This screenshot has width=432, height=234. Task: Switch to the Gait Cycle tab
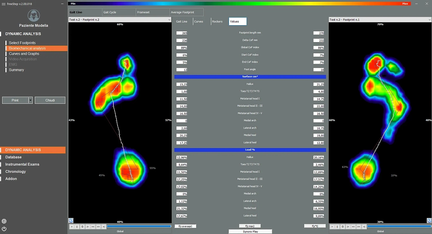pos(119,12)
